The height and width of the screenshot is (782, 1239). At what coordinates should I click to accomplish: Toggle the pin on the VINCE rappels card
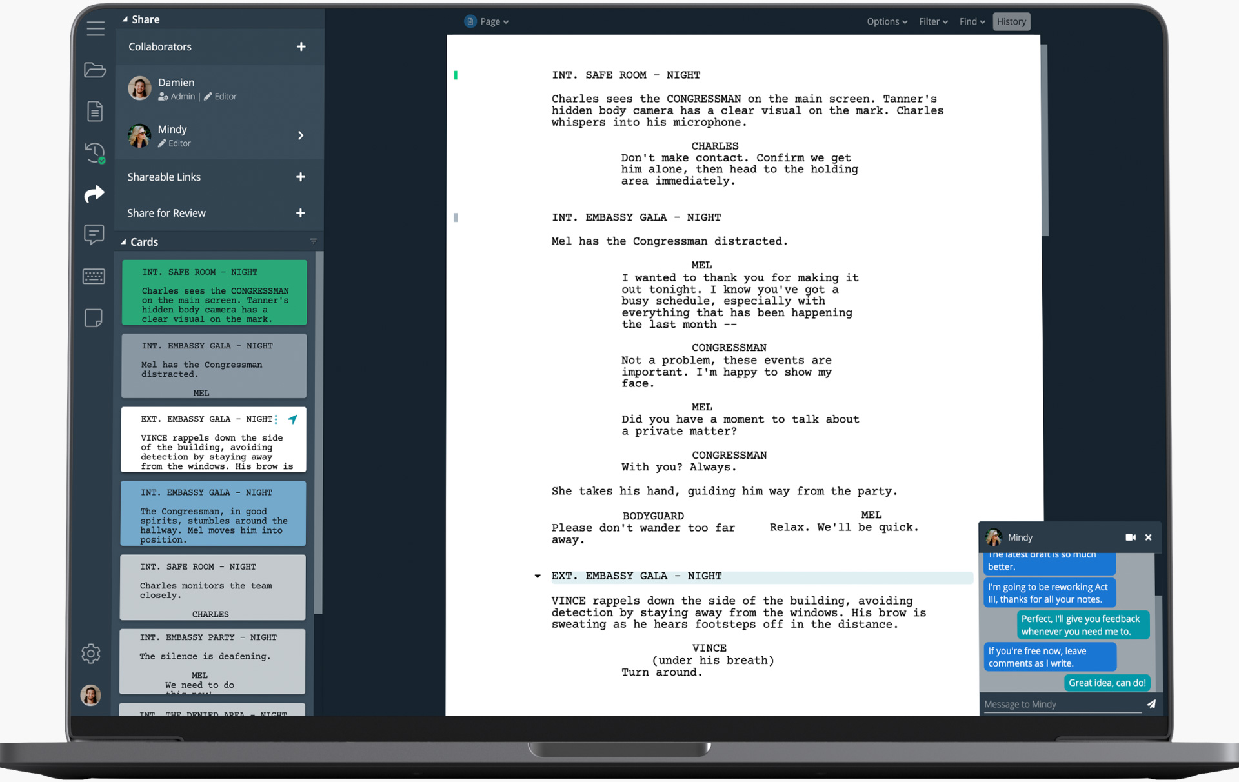pos(294,419)
